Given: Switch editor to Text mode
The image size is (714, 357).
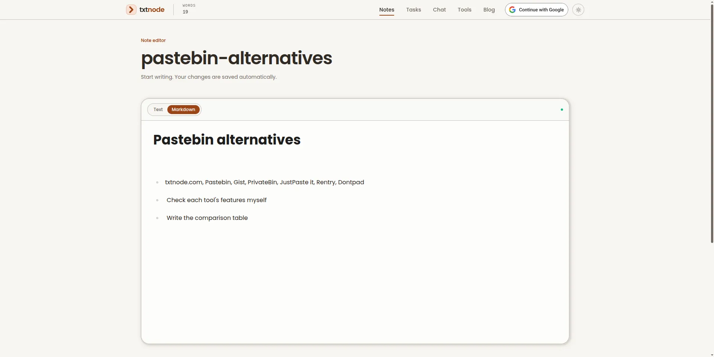Looking at the screenshot, I should [x=158, y=110].
